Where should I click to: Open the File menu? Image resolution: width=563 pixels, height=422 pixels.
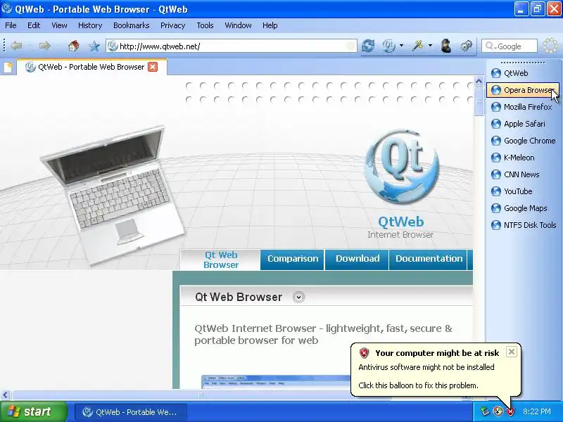point(11,25)
